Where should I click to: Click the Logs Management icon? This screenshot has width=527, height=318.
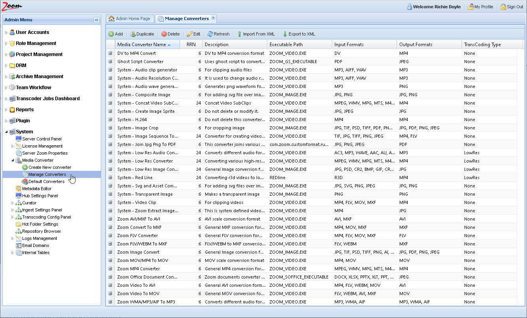(x=19, y=238)
